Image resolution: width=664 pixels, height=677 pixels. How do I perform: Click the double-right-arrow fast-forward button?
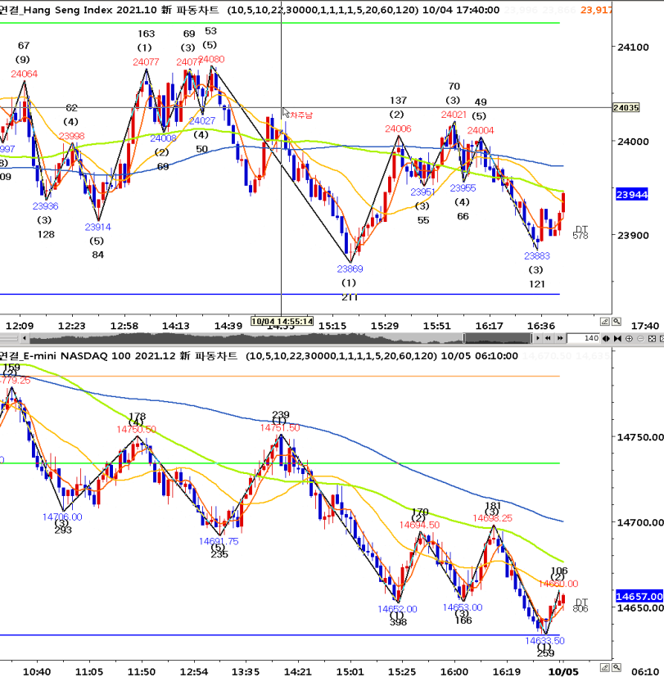click(x=560, y=338)
